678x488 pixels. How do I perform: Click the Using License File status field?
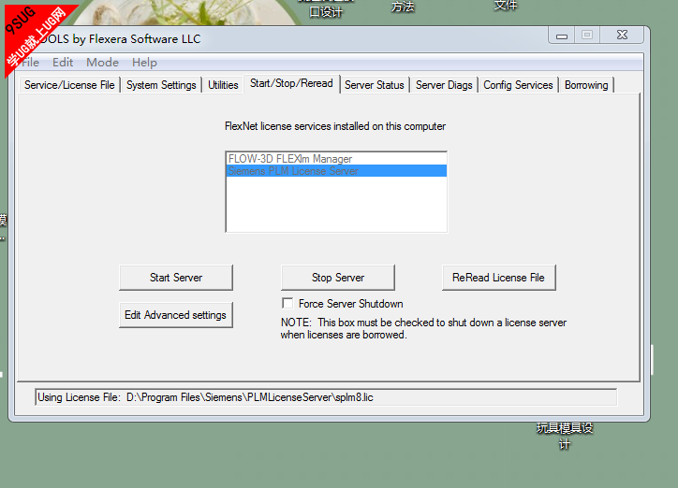326,397
